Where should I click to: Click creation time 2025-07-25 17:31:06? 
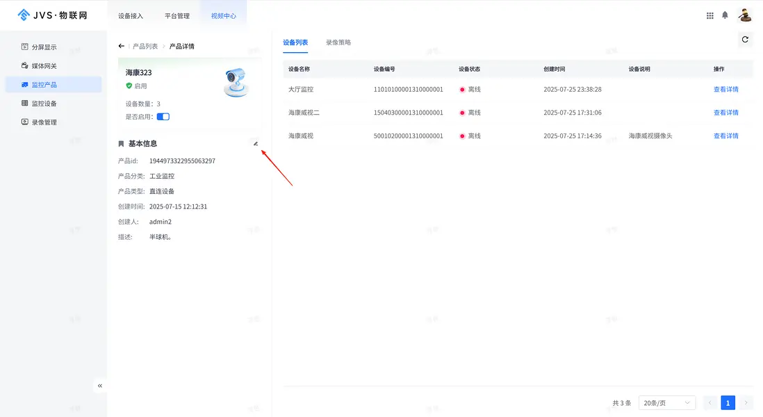coord(573,113)
